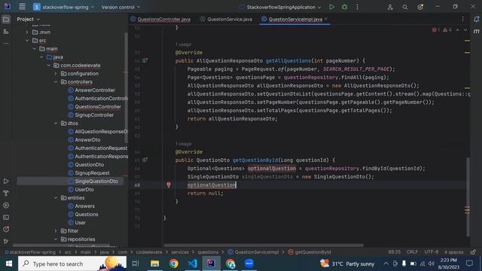482x271 pixels.
Task: Open the Build hammer tool window
Action: [x=6, y=193]
